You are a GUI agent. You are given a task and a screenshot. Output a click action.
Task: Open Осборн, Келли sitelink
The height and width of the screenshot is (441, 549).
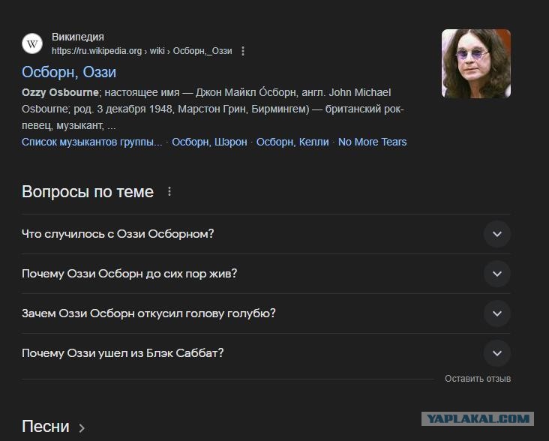tap(292, 142)
